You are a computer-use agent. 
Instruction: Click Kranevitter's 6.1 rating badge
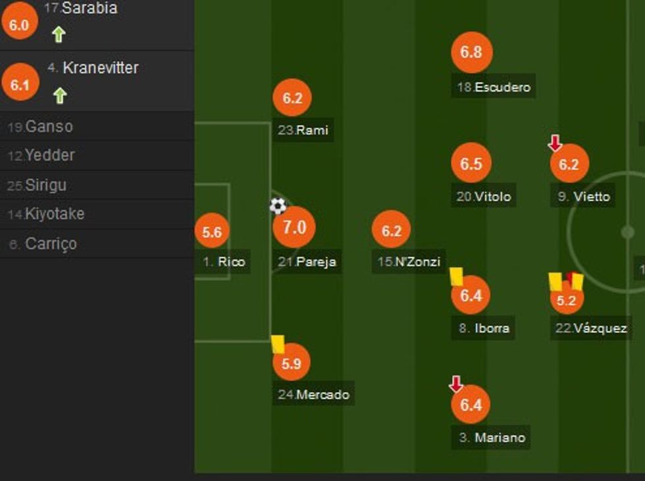[x=20, y=84]
